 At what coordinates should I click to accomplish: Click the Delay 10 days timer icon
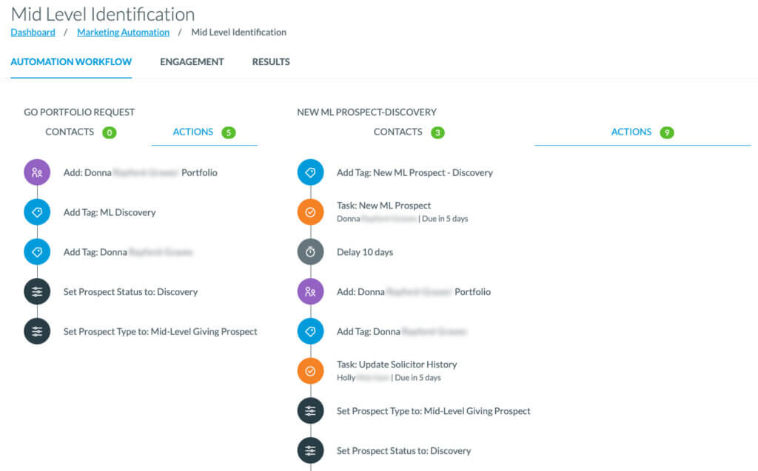[310, 252]
